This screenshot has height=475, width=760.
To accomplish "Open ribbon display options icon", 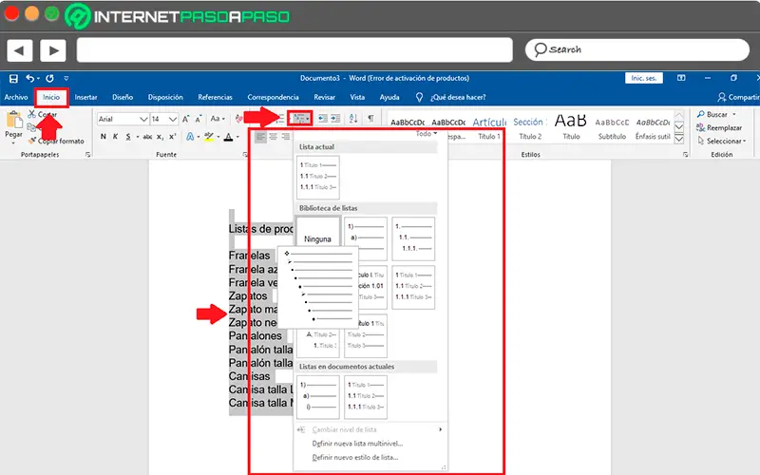I will pos(681,78).
